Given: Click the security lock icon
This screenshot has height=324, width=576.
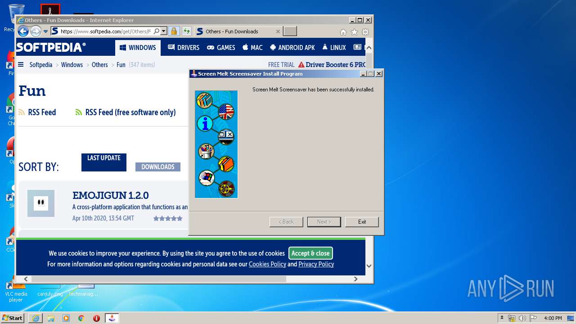Looking at the screenshot, I should coord(174,31).
